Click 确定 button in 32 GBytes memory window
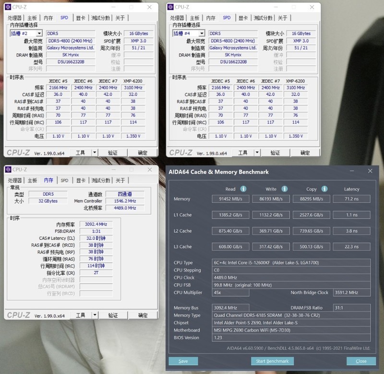 143,315
